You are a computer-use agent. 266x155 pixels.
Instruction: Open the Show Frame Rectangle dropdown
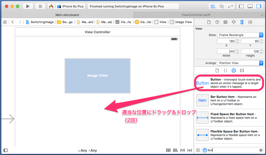click(240, 35)
